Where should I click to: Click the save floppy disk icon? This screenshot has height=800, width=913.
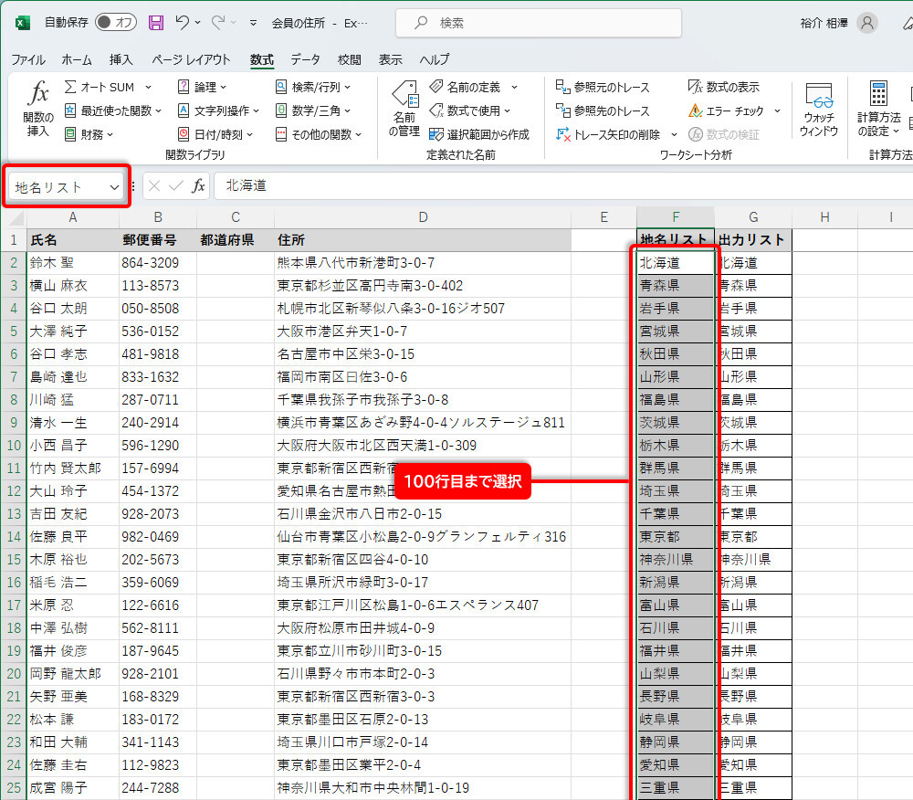[156, 22]
